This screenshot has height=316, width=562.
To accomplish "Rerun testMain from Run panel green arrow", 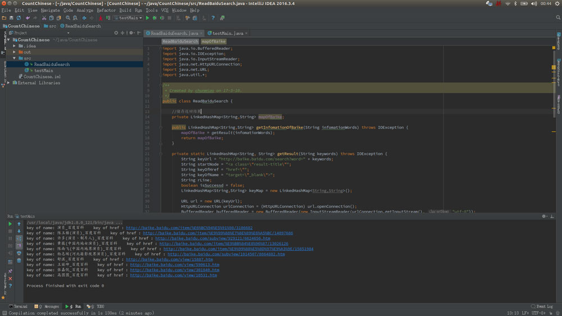I will (x=10, y=224).
